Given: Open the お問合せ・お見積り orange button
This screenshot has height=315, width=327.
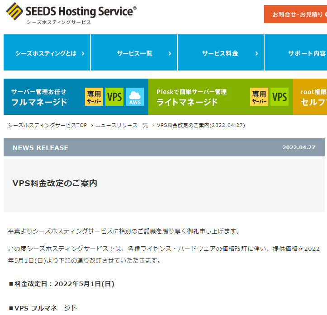Looking at the screenshot, I should click(295, 14).
